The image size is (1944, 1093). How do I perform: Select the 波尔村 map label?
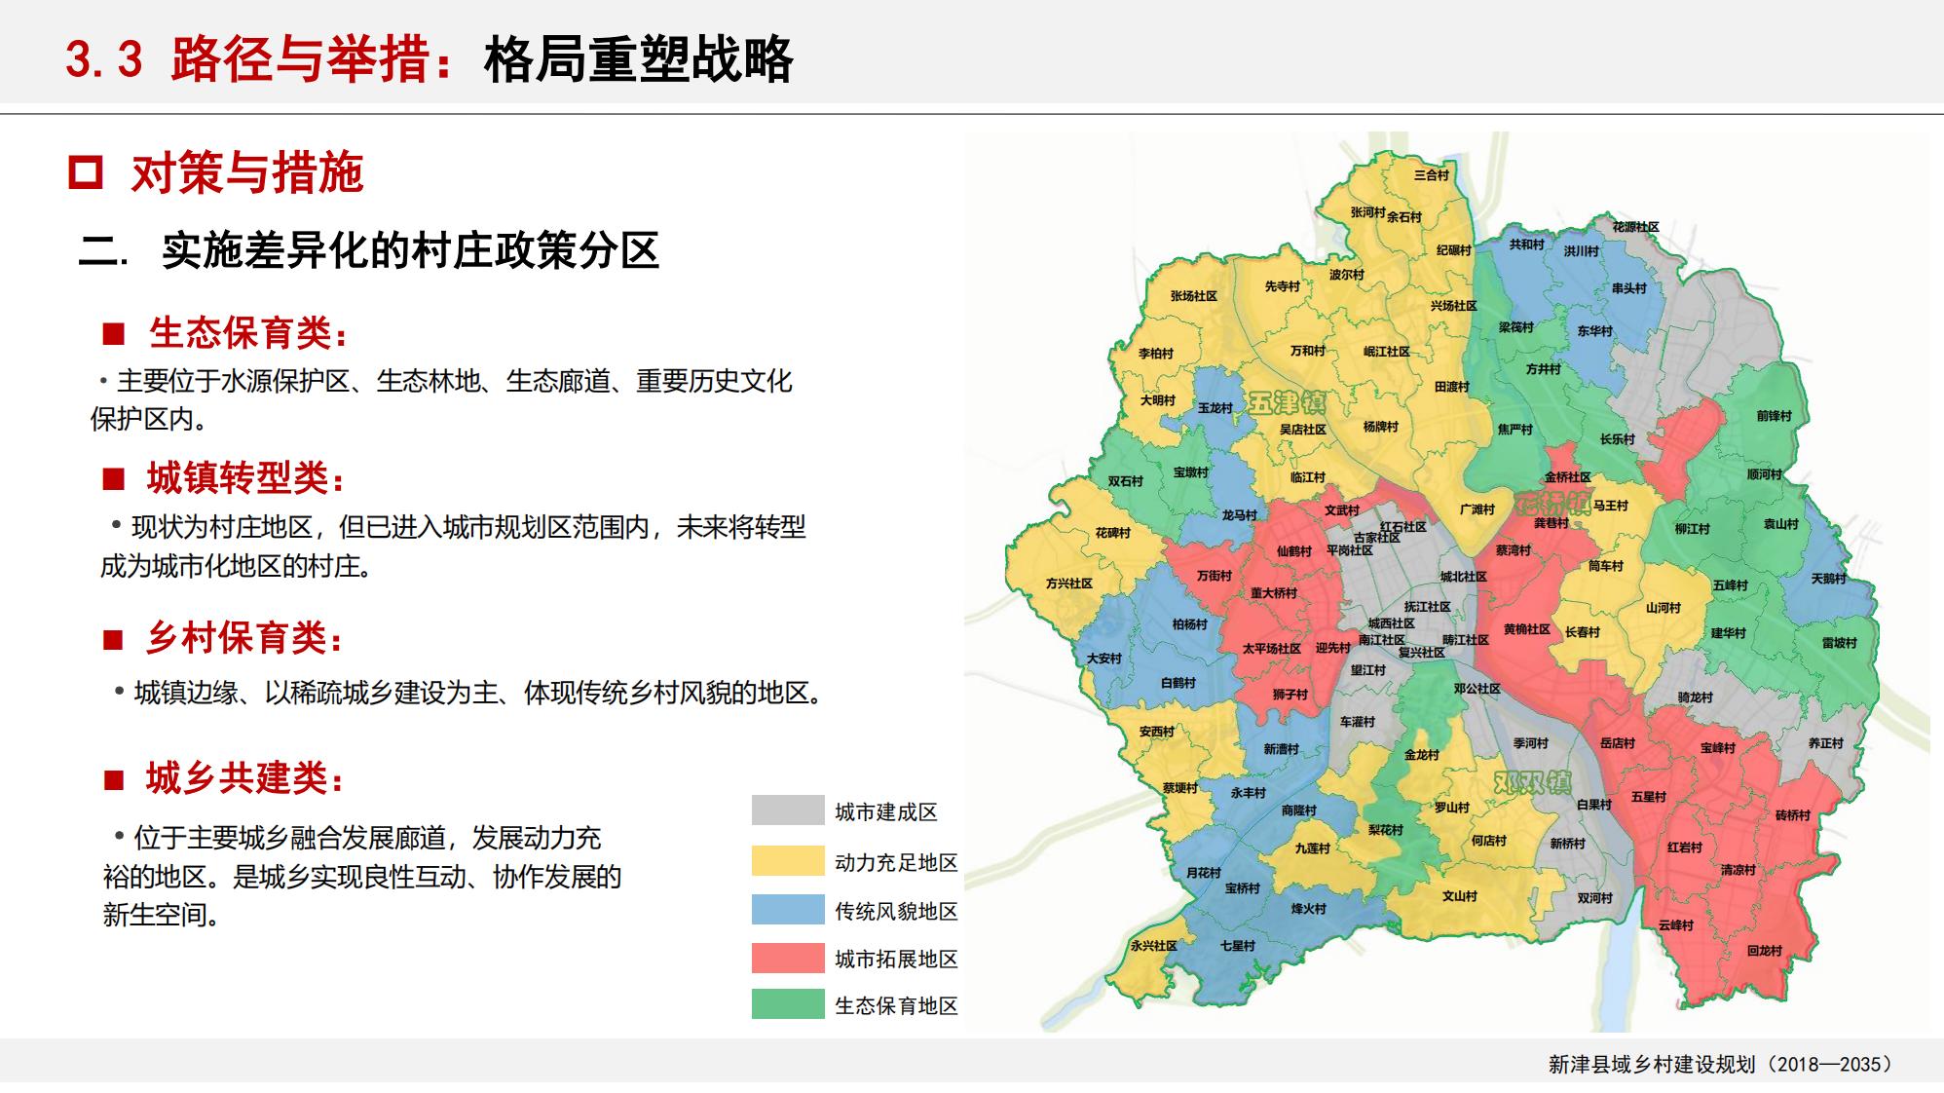click(1347, 275)
